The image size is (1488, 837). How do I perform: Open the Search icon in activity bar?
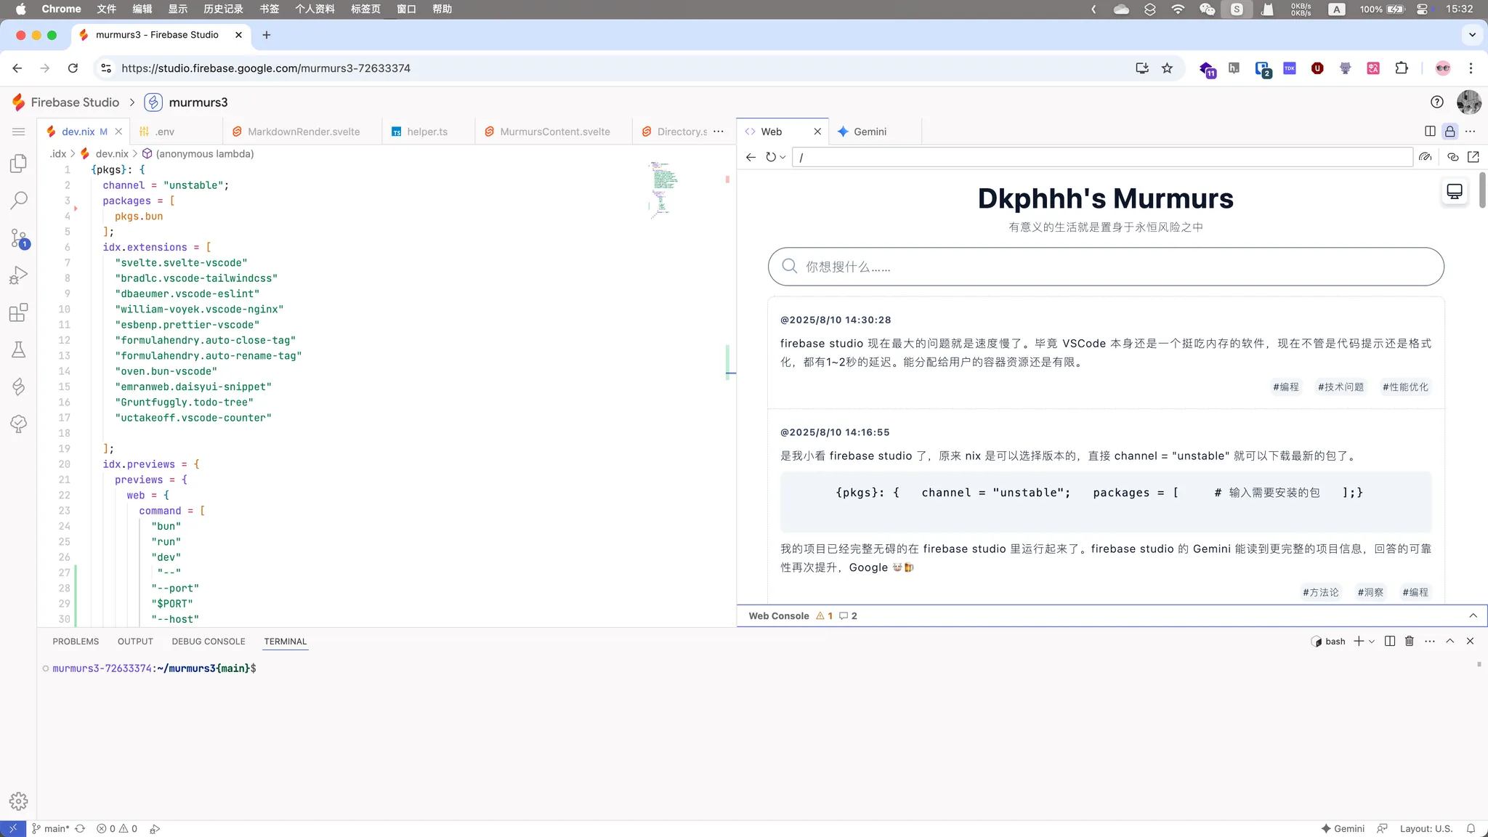click(x=19, y=201)
